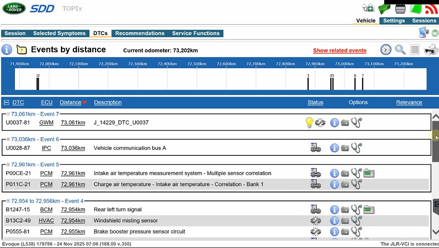Screen dimensions: 439x248
Task: Click the magnifying glass search icon
Action: (x=401, y=50)
